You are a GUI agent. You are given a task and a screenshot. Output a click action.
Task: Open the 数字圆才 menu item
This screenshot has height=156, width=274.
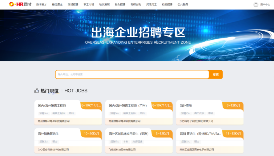41,5
